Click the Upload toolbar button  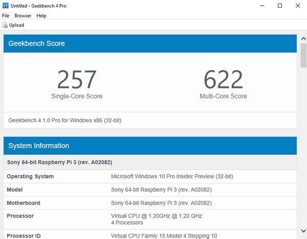pos(13,25)
